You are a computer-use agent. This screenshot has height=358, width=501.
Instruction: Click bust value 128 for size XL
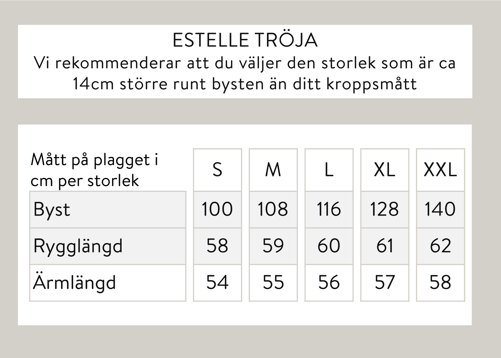(385, 209)
